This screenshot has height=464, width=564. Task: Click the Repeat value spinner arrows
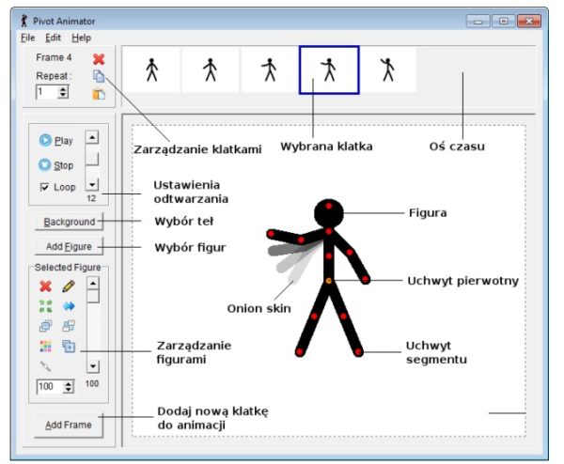[x=63, y=92]
